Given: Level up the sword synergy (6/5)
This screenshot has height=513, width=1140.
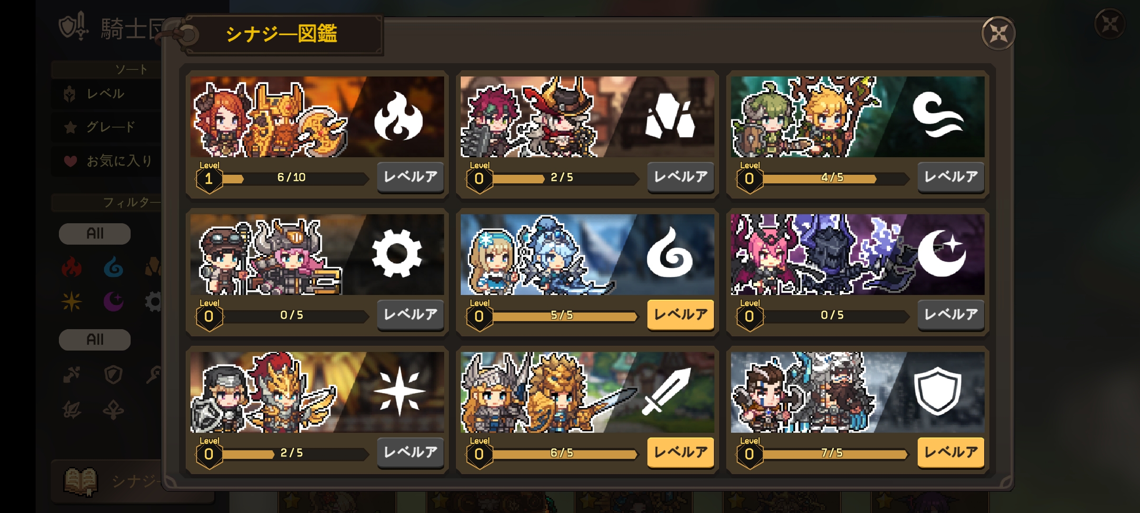Looking at the screenshot, I should 681,452.
